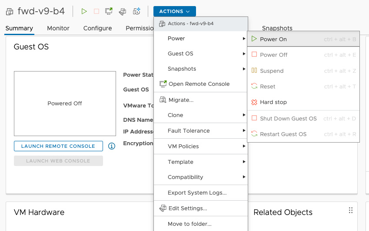Viewport: 369px width, 231px height.
Task: Switch to the Monitor tab
Action: 58,28
